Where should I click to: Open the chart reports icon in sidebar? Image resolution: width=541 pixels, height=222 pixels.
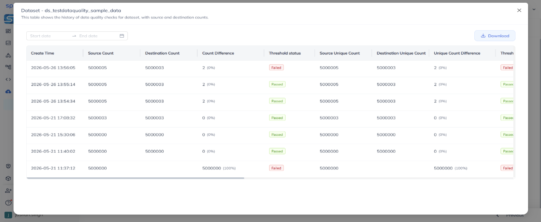[8, 43]
